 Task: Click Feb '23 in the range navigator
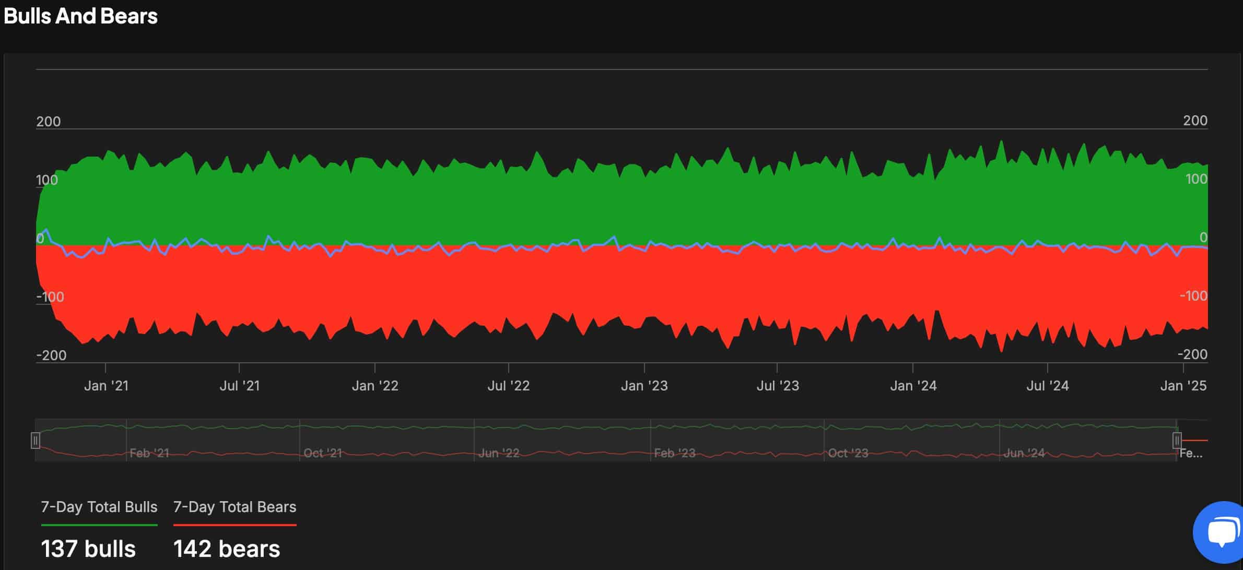point(675,453)
